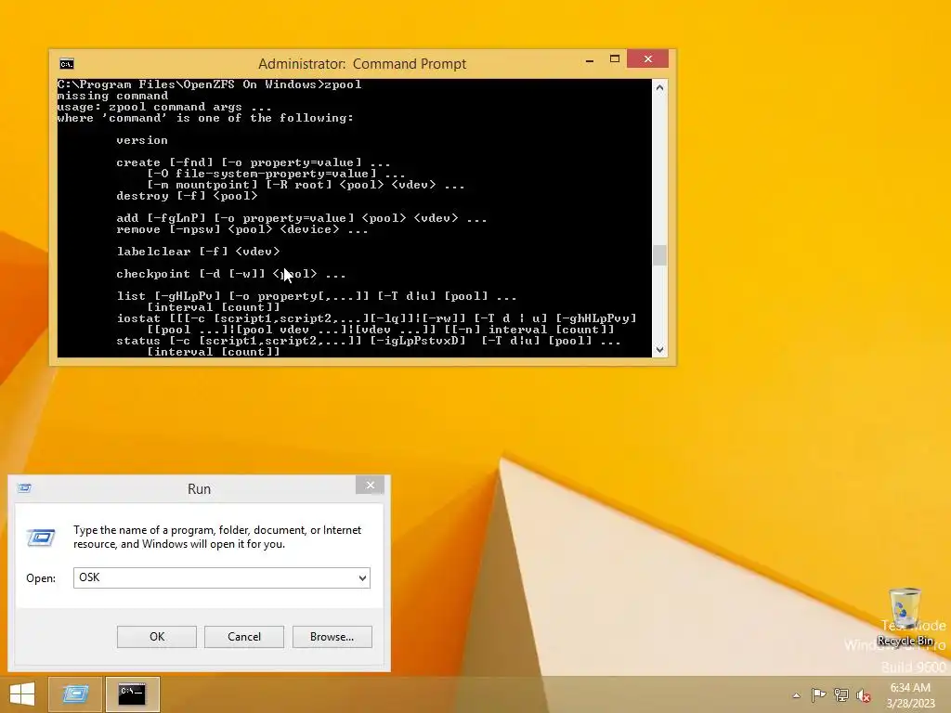Open the Windows Start button
The height and width of the screenshot is (713, 951).
[22, 694]
